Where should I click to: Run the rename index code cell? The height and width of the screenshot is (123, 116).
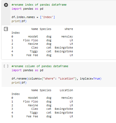[x=6, y=5]
